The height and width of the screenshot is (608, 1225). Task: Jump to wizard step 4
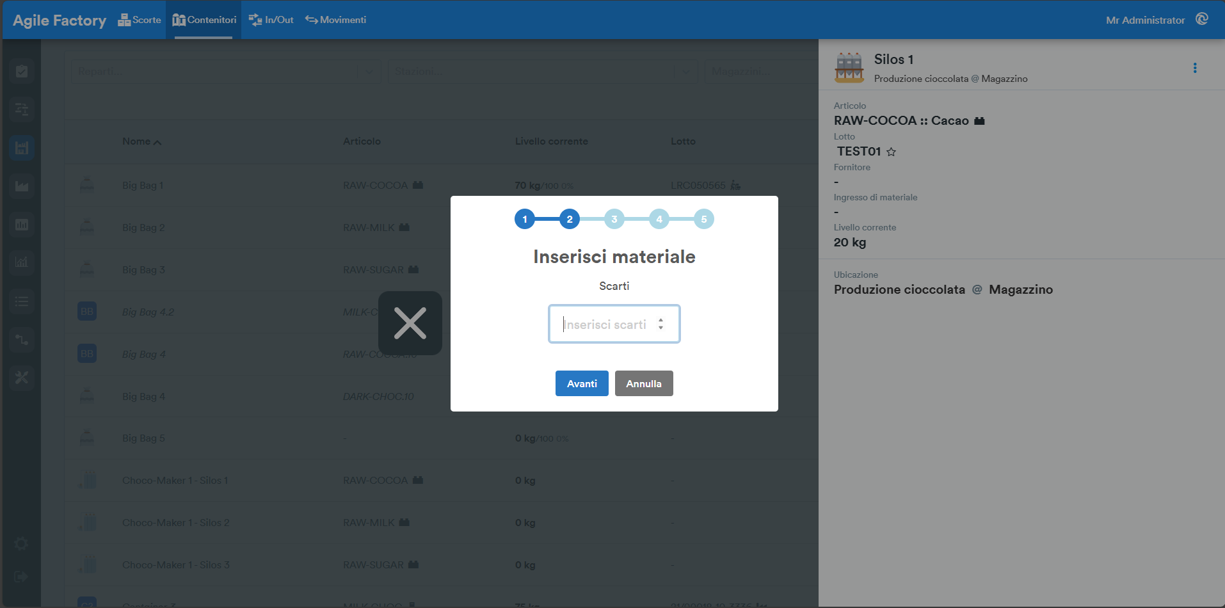(659, 219)
